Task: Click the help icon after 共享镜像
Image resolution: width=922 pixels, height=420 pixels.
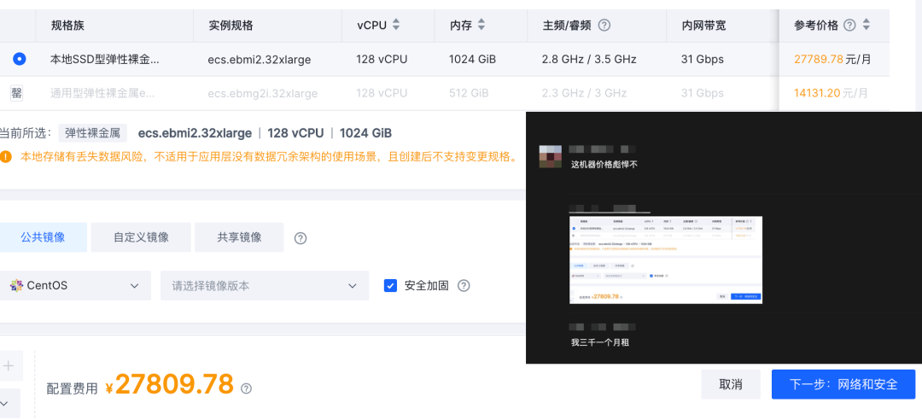Action: point(301,238)
